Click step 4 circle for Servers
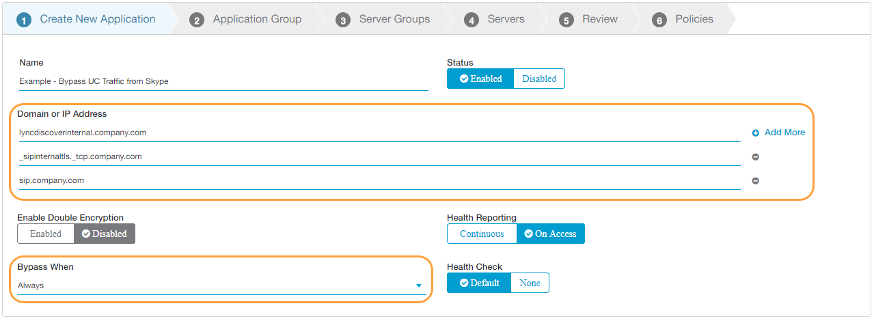 [x=472, y=20]
